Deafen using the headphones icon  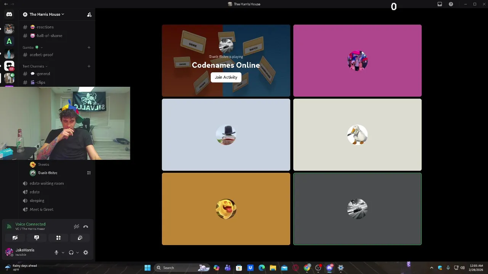pos(71,252)
